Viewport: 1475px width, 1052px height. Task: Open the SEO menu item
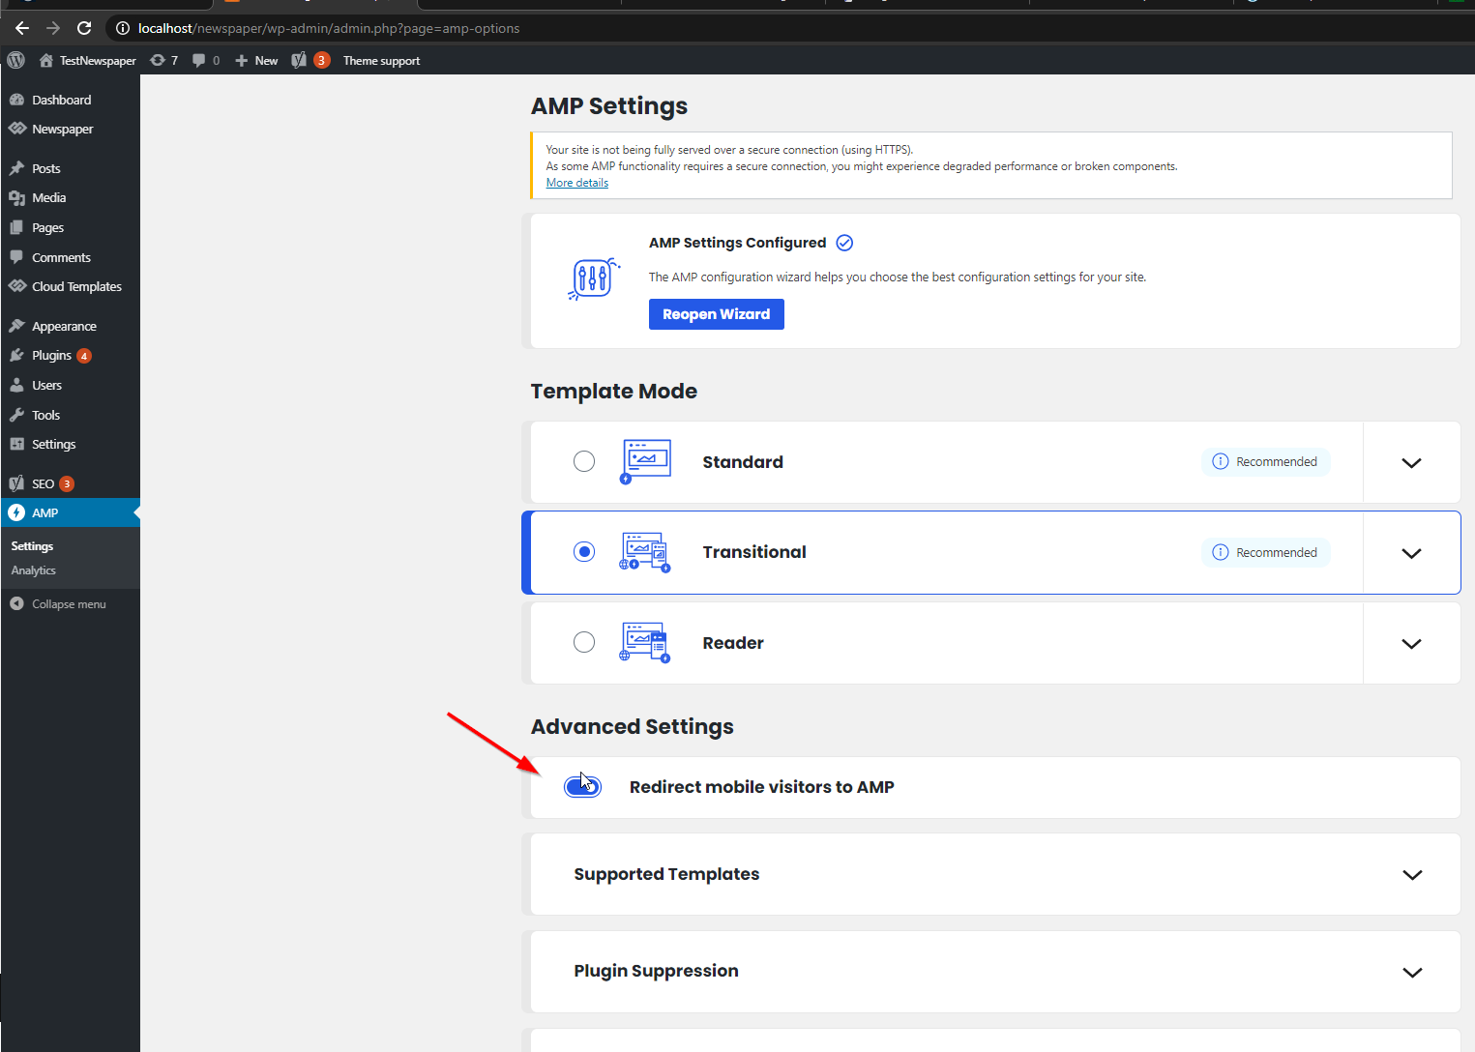pyautogui.click(x=70, y=483)
